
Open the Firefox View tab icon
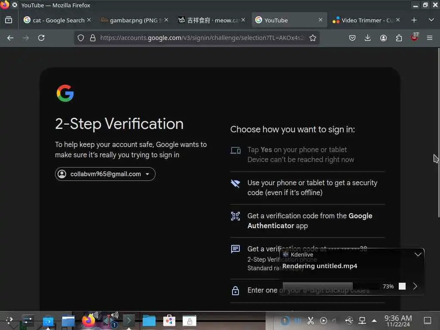(x=9, y=20)
